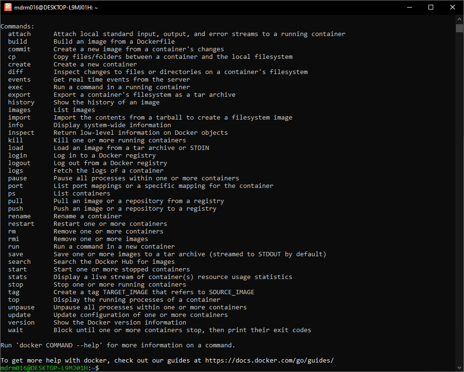Click the vertical scrollbar thumb
Image resolution: width=464 pixels, height=372 pixels.
(x=459, y=28)
